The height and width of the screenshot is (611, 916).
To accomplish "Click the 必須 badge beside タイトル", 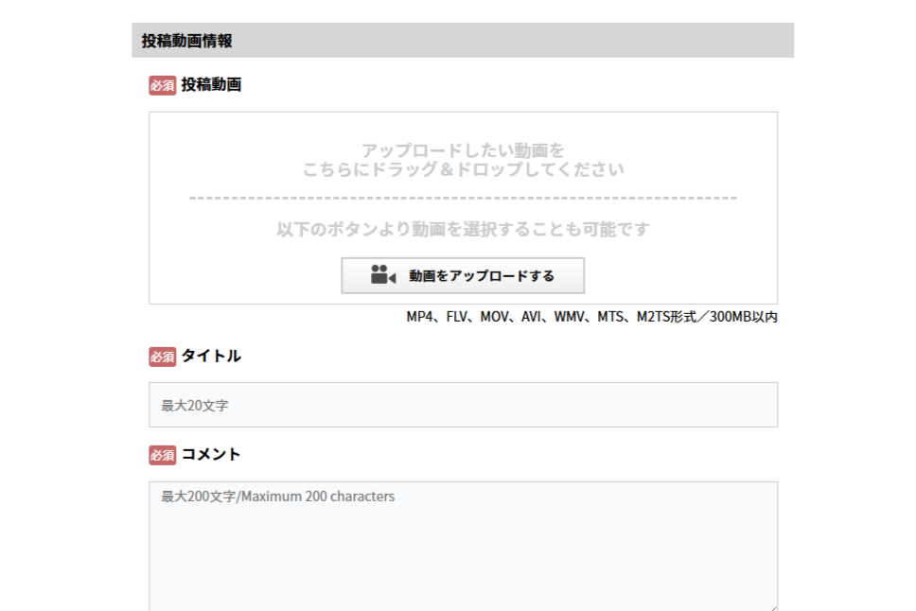I will click(x=162, y=357).
